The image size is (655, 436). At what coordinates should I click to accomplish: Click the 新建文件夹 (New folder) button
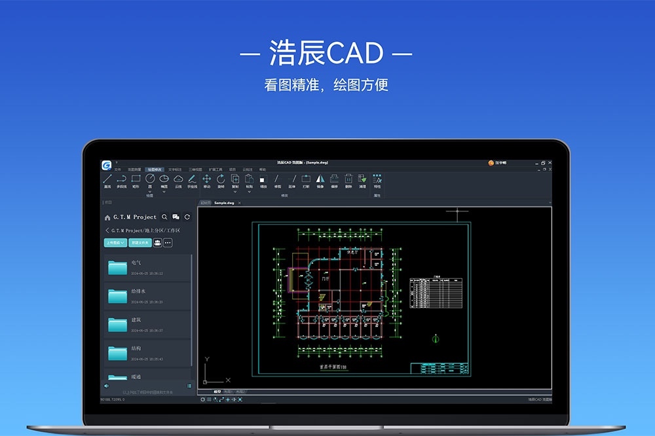[x=140, y=242]
